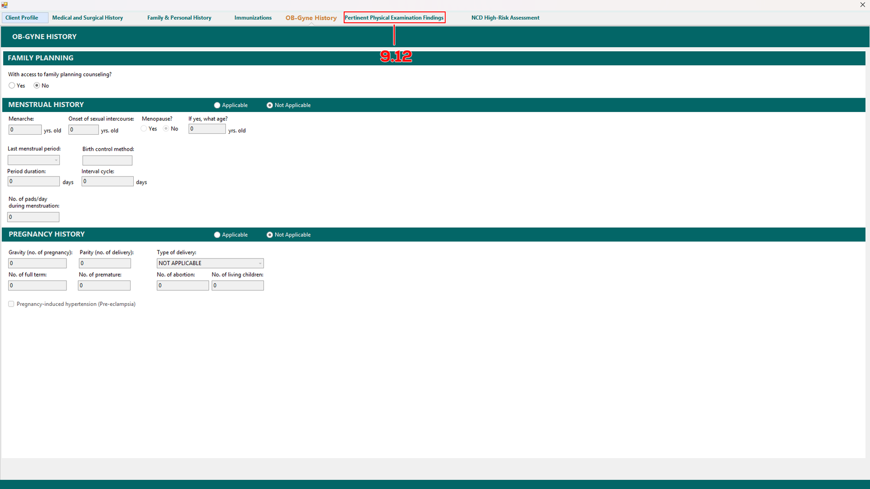Screen dimensions: 870x489
Task: Check Pregnancy-induced hypertension (Pre-eclampsia) box
Action: click(11, 304)
